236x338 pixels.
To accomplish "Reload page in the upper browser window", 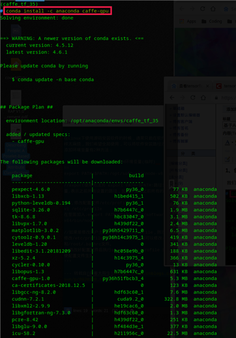I will (x=203, y=8).
